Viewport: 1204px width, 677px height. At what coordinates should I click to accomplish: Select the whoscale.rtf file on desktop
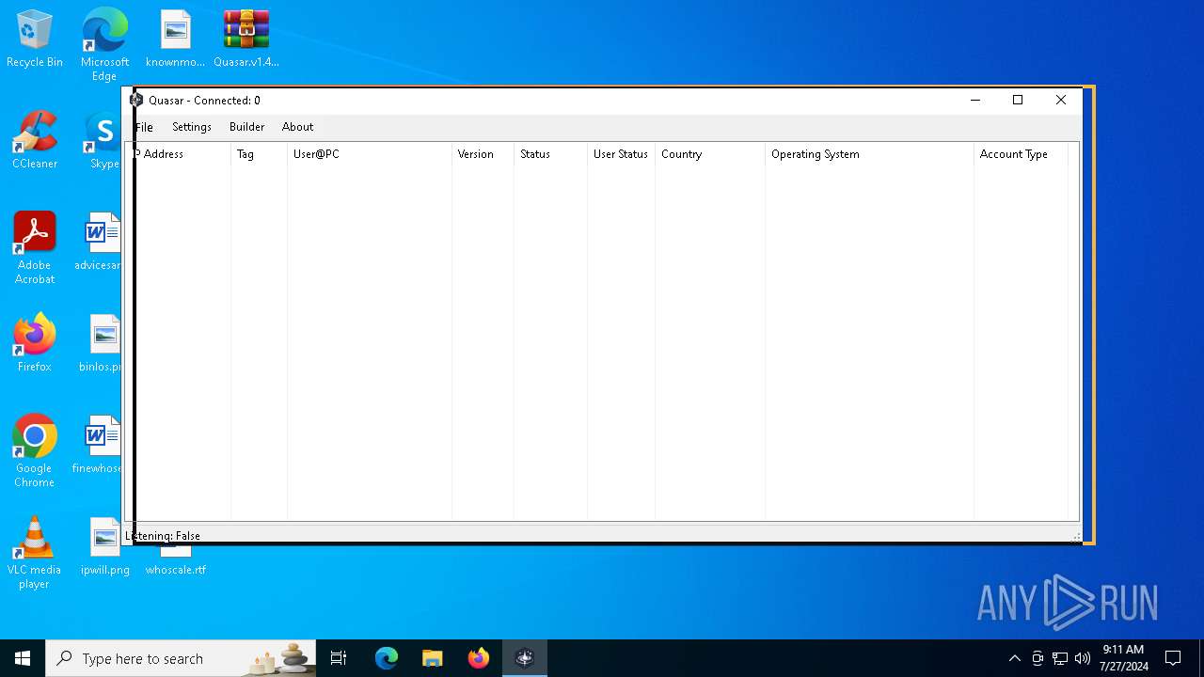pyautogui.click(x=176, y=561)
